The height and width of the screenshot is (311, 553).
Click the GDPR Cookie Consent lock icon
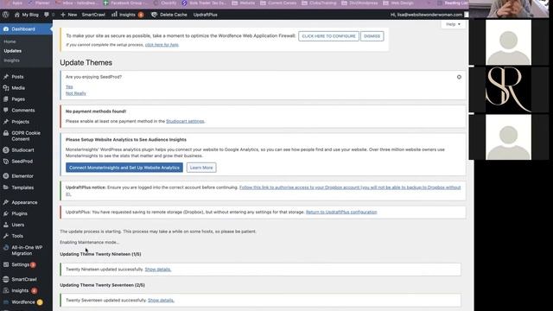click(x=6, y=133)
